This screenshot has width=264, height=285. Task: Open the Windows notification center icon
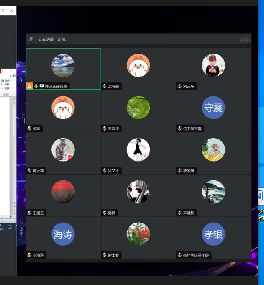10,227
